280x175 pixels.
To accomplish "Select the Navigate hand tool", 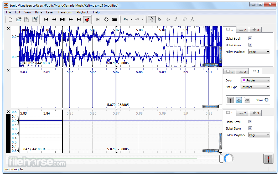I will (152, 19).
